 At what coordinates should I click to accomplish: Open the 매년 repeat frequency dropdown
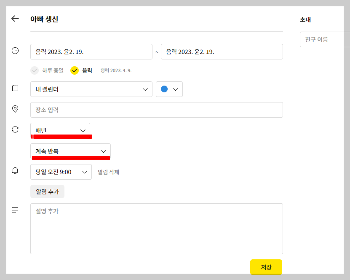click(60, 129)
